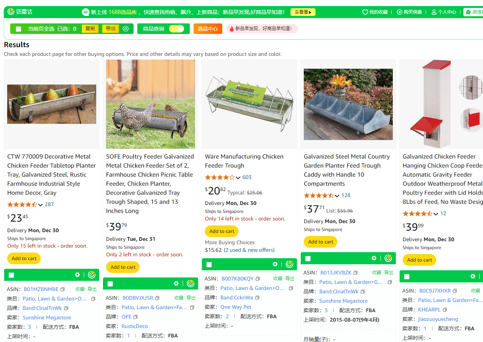The image size is (483, 342).
Task: Open the 我的收藏 heart icon
Action: pyautogui.click(x=365, y=12)
